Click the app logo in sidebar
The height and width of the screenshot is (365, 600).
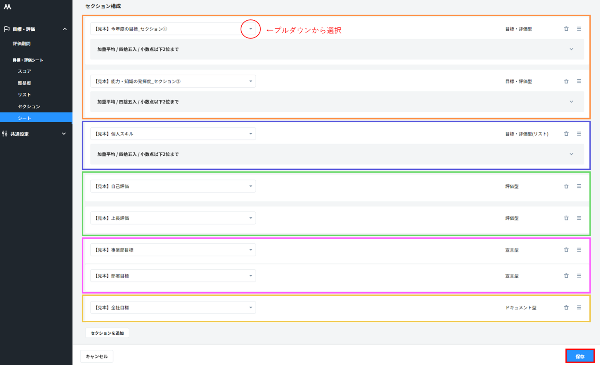tap(8, 7)
